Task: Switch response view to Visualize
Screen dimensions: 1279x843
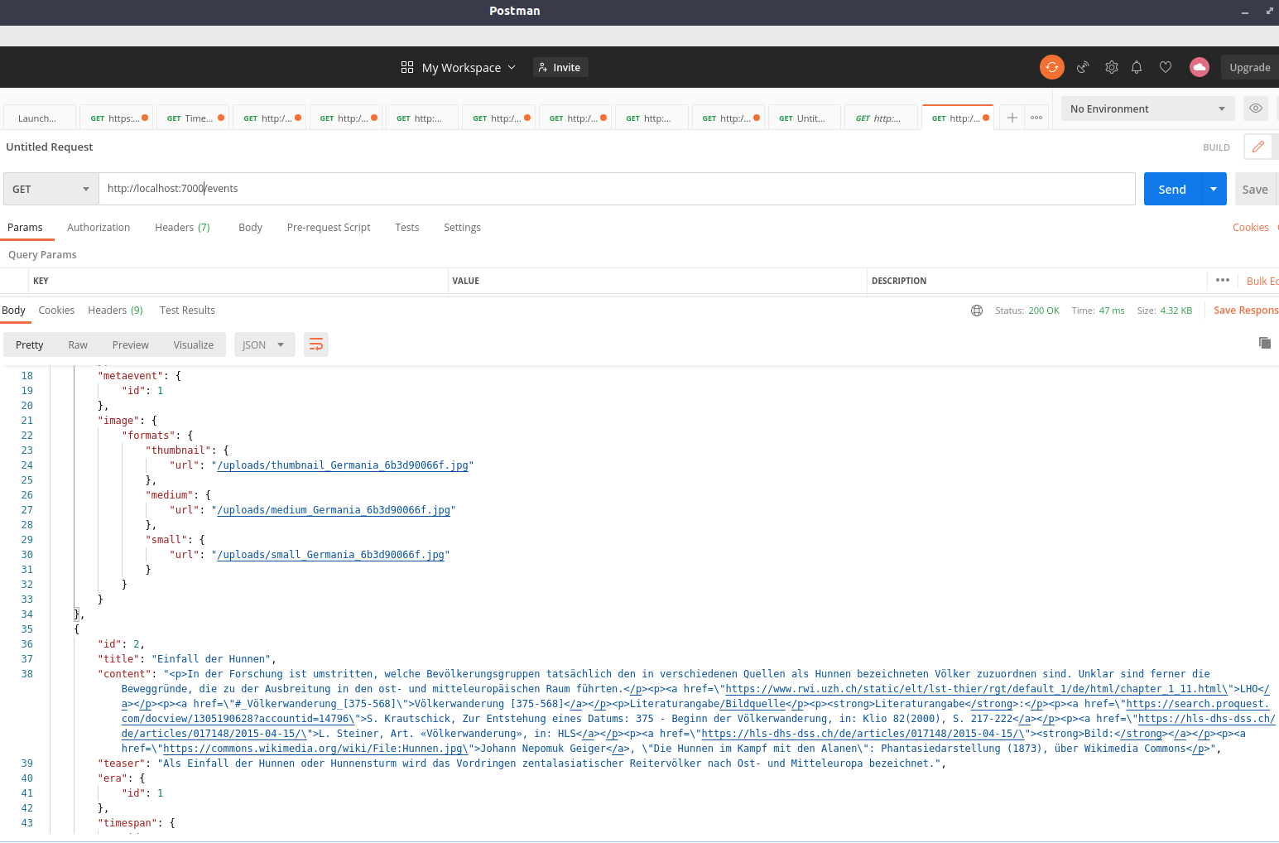Action: click(194, 344)
